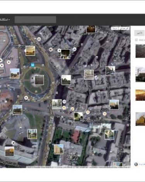
Task: Click the blue round icon beside black-and-white photo
Action: tap(64, 101)
